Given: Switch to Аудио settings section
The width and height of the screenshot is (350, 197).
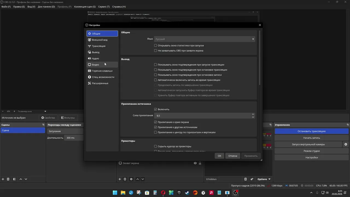Looking at the screenshot, I should click(102, 58).
